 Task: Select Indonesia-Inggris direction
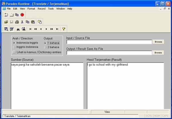26,43
